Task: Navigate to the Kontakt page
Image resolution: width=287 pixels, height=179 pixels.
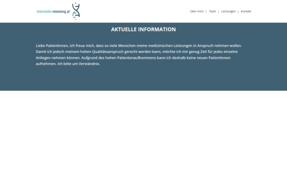Action: [x=246, y=11]
